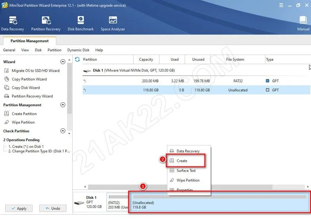Open Copy Partition Wizard link
Screen dimensions: 311x221
point(29,79)
